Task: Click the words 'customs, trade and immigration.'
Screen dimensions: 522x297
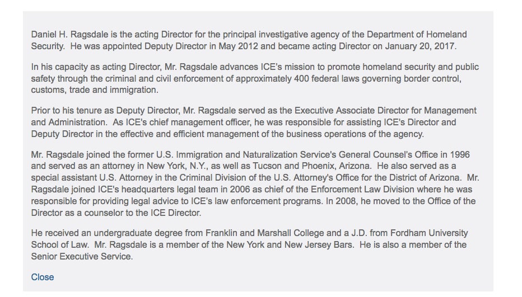Action: coord(95,90)
